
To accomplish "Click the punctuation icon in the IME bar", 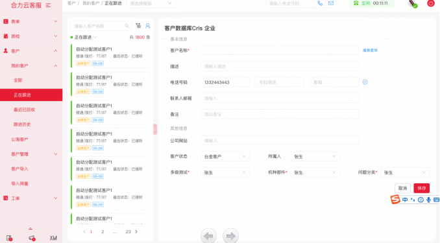I will pyautogui.click(x=413, y=200).
